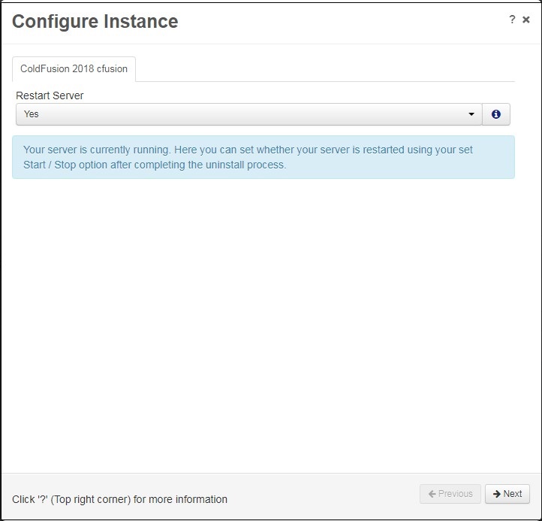This screenshot has width=542, height=521.
Task: Click the disabled Previous button
Action: coord(450,494)
